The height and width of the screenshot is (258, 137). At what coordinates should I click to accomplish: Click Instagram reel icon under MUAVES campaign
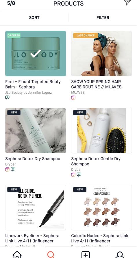pyautogui.click(x=73, y=98)
